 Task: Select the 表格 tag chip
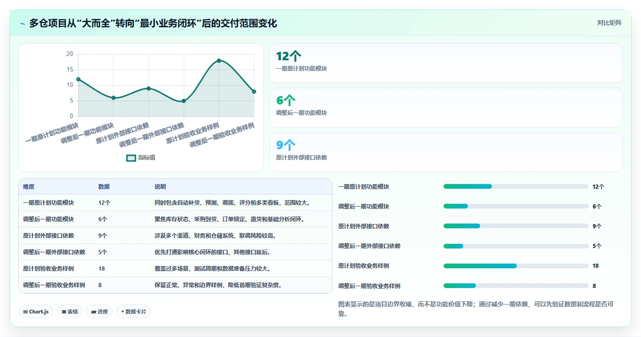tap(70, 312)
